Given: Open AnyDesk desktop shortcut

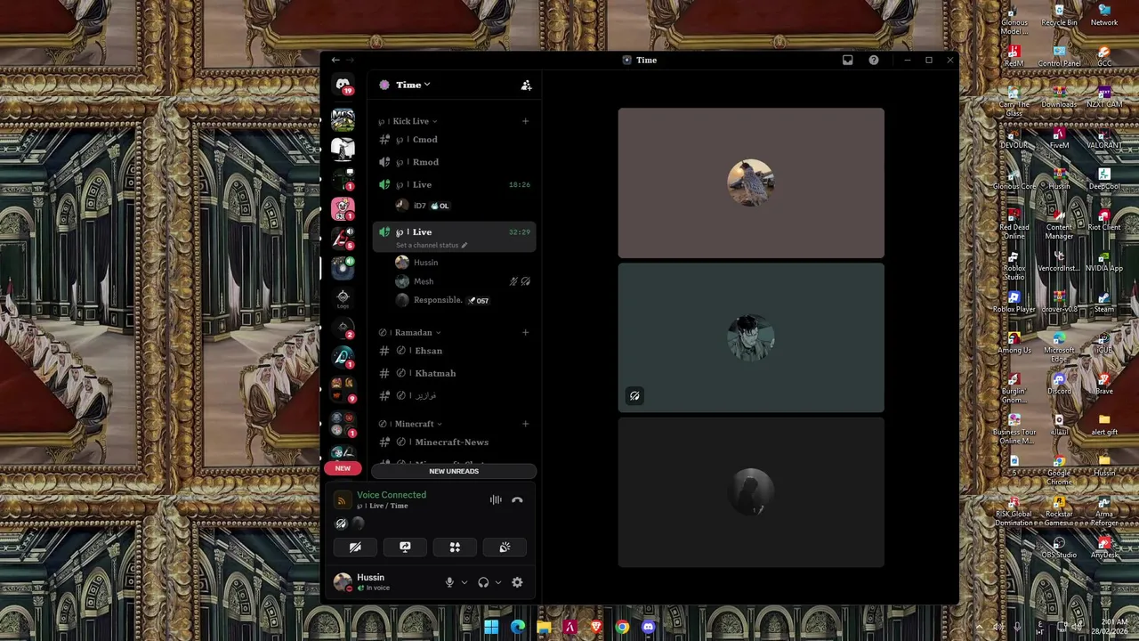Looking at the screenshot, I should [x=1104, y=548].
